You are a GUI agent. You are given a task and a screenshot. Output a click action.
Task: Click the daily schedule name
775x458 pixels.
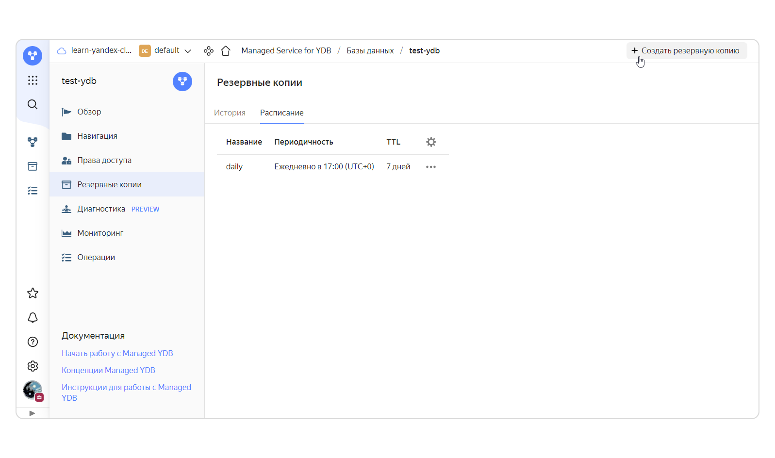pyautogui.click(x=234, y=166)
